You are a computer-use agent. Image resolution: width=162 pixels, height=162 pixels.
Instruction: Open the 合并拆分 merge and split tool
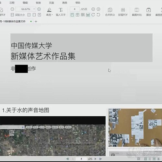pos(110,12)
